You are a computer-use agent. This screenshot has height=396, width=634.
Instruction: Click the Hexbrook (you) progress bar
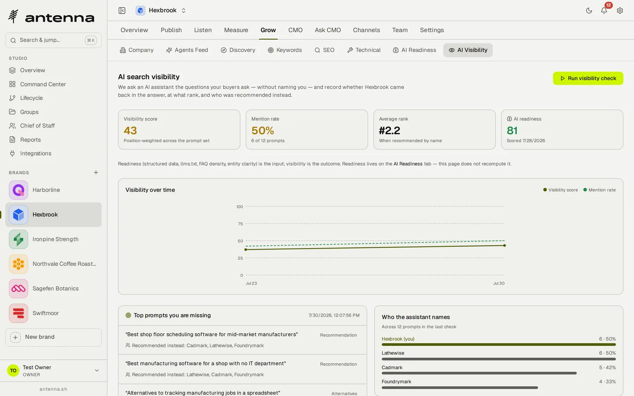(x=499, y=345)
